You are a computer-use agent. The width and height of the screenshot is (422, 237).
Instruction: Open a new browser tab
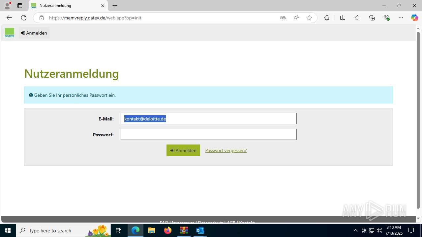[115, 6]
